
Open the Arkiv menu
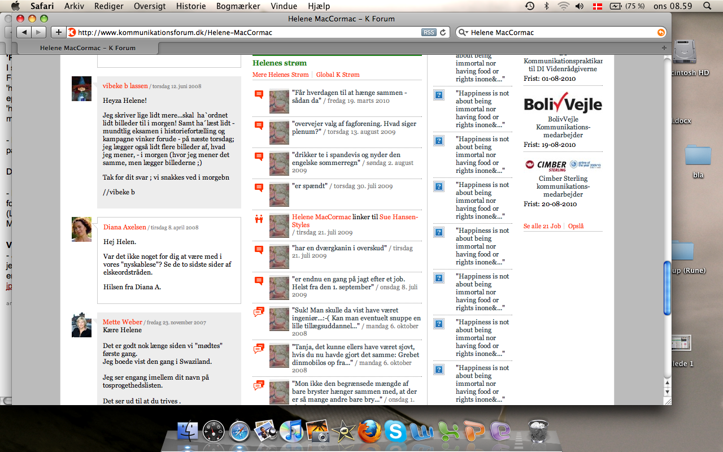pos(75,6)
